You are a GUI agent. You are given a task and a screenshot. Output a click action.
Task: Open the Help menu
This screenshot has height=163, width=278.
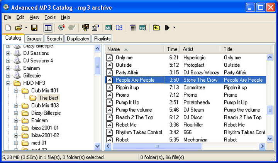tap(65, 17)
